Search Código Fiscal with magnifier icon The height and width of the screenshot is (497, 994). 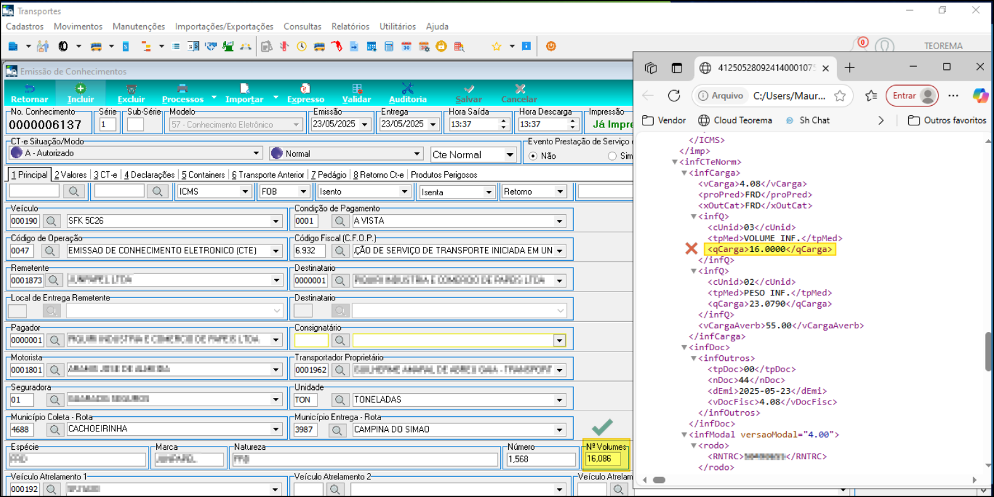[340, 251]
